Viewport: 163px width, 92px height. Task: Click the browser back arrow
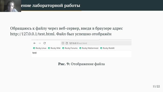35,43
